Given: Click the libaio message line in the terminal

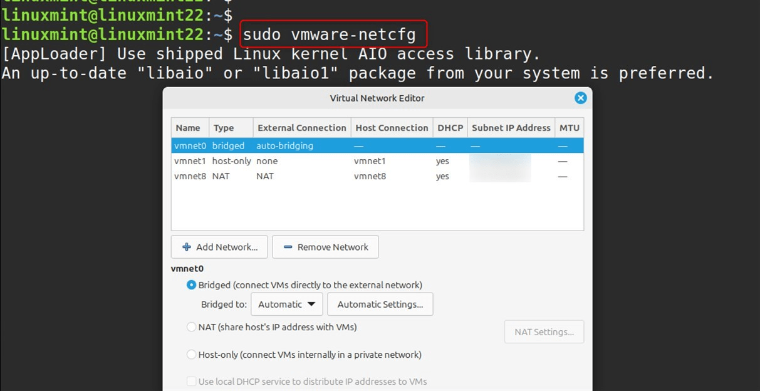Looking at the screenshot, I should tap(358, 73).
